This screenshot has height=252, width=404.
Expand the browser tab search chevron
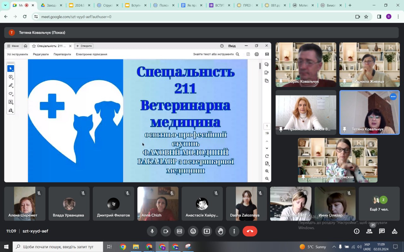(x=5, y=5)
